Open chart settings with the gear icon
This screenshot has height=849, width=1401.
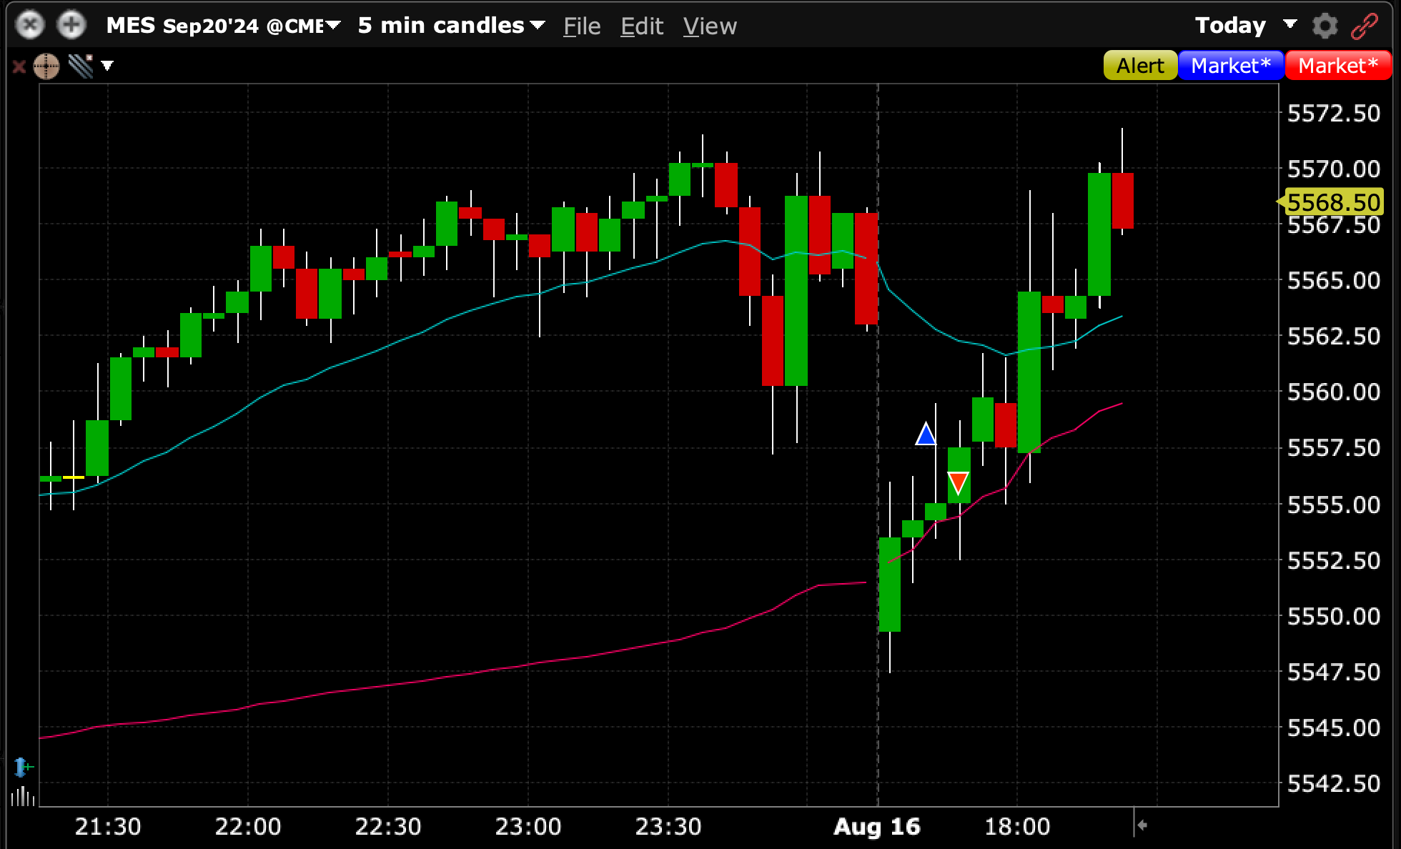pyautogui.click(x=1325, y=26)
